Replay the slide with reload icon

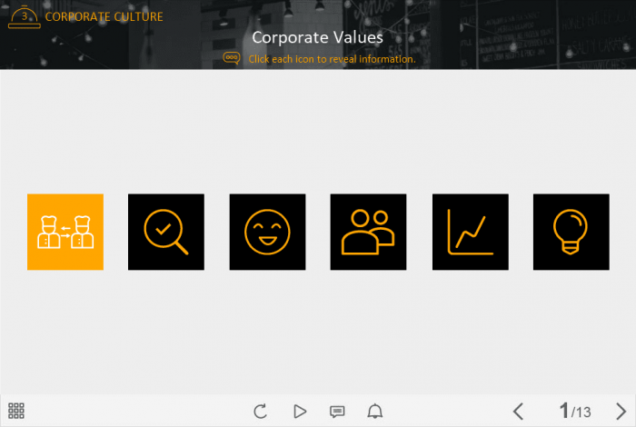tap(261, 411)
